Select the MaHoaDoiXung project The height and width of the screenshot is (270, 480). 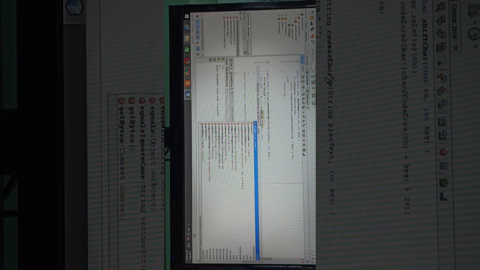pos(302,23)
